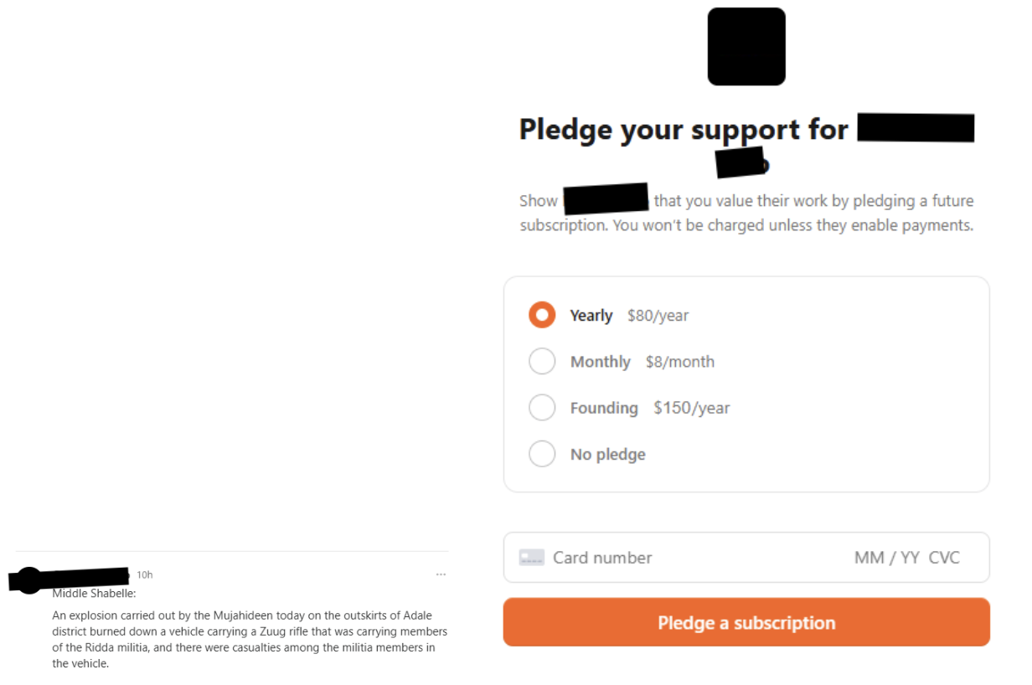This screenshot has width=1032, height=685.
Task: Click the $80/year price text
Action: pos(658,316)
